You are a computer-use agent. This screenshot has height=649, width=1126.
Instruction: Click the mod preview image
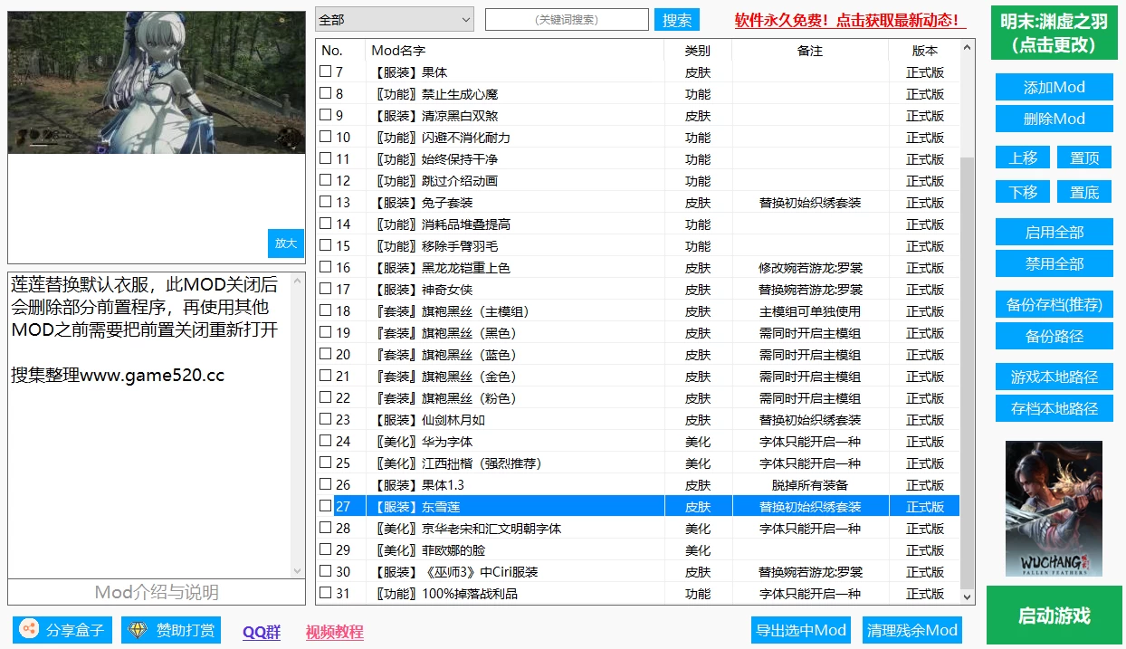pos(157,82)
